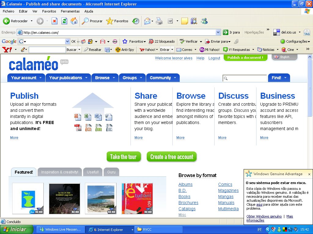Click the yellow note toolbar icon

[184, 21]
